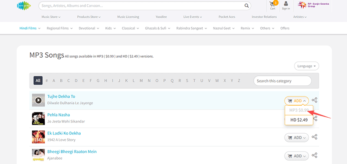Choose HD $2.49 option

299,120
